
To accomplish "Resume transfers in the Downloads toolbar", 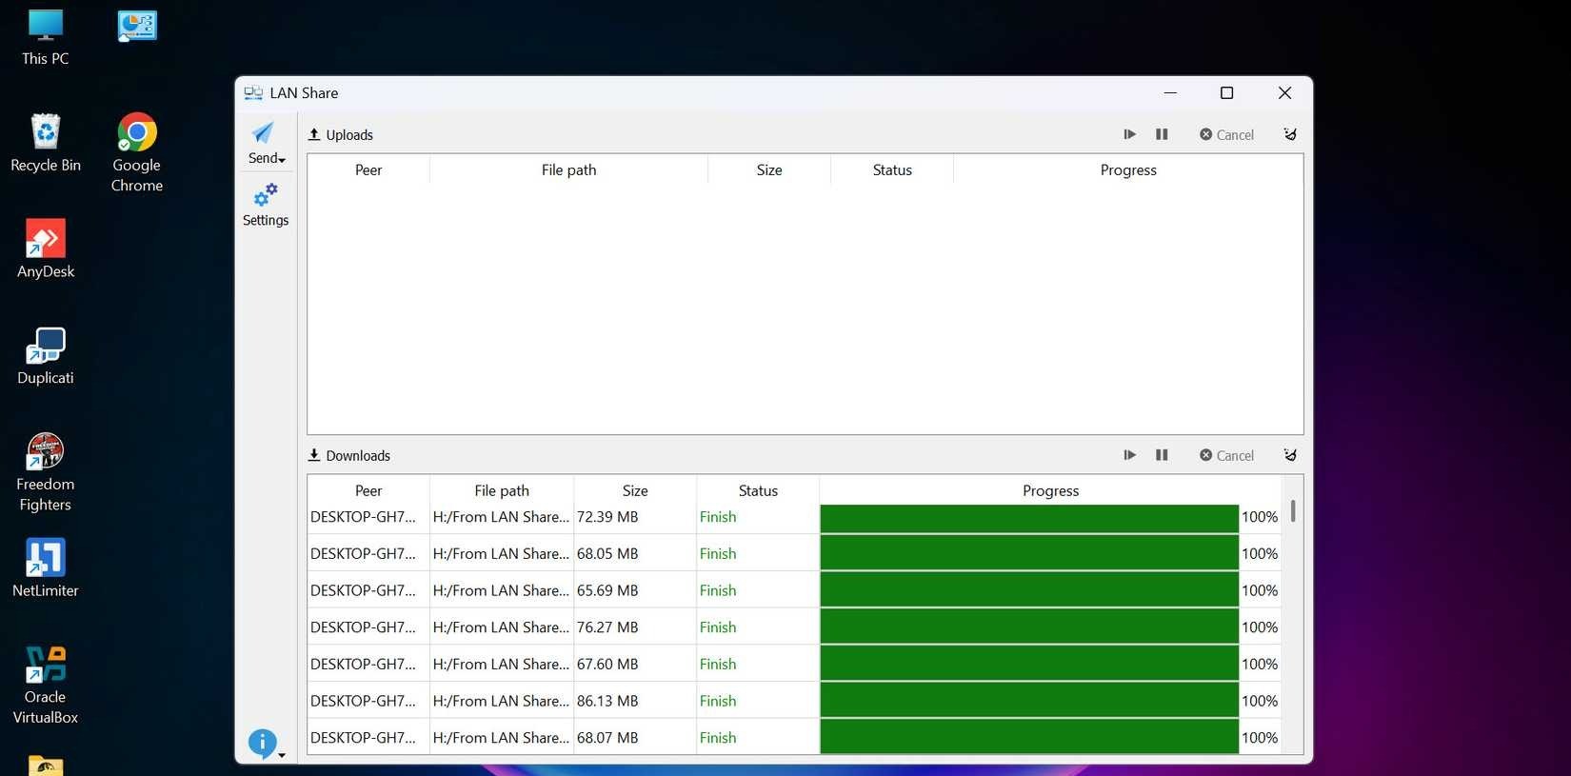I will (x=1129, y=455).
